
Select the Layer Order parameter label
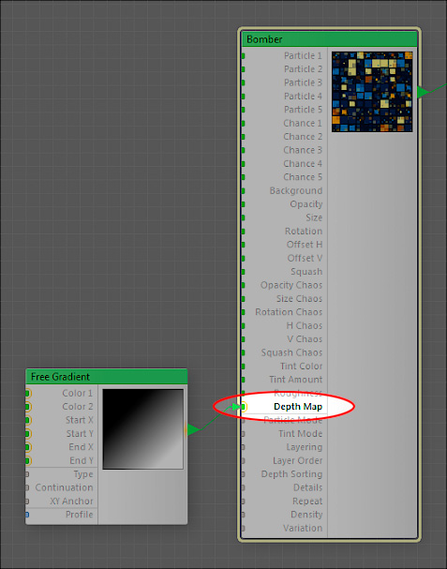pyautogui.click(x=297, y=461)
